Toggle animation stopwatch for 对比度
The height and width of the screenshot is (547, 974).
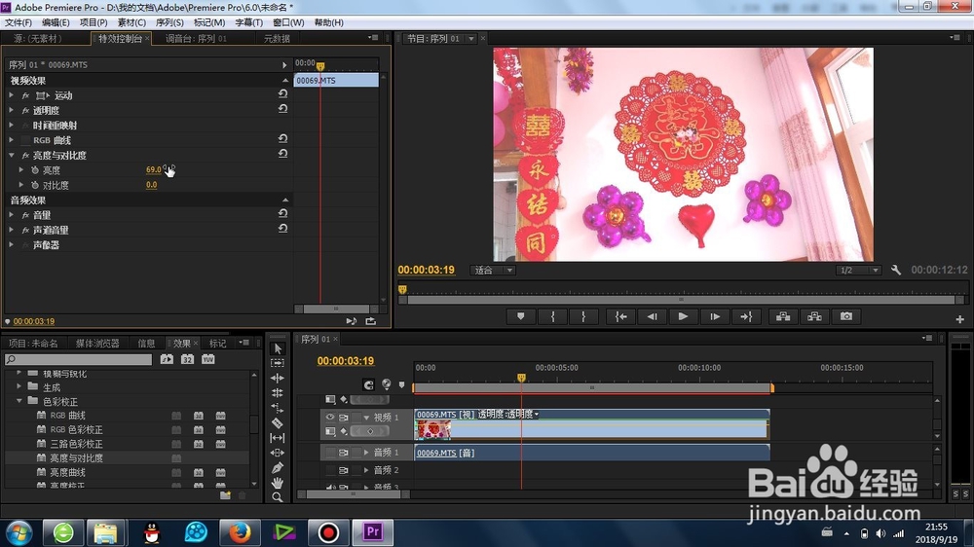tap(35, 185)
